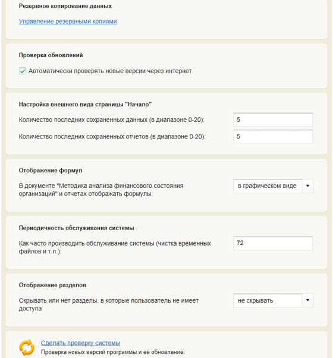Click the 'Проверка обновлений' heading
Image resolution: width=333 pixels, height=358 pixels.
pos(51,55)
